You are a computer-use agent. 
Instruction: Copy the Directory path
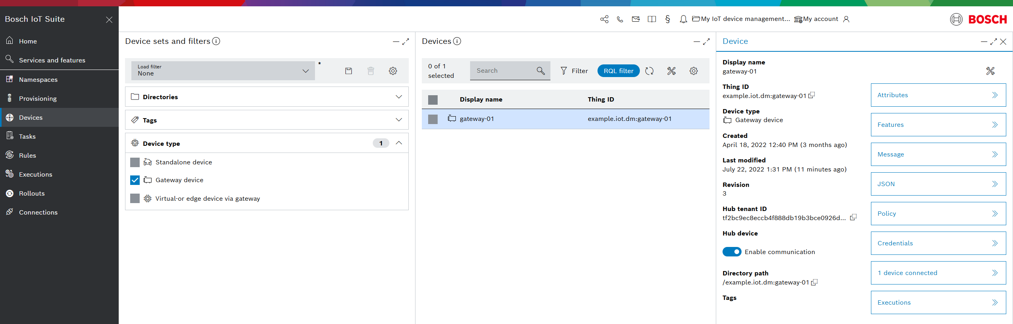814,282
